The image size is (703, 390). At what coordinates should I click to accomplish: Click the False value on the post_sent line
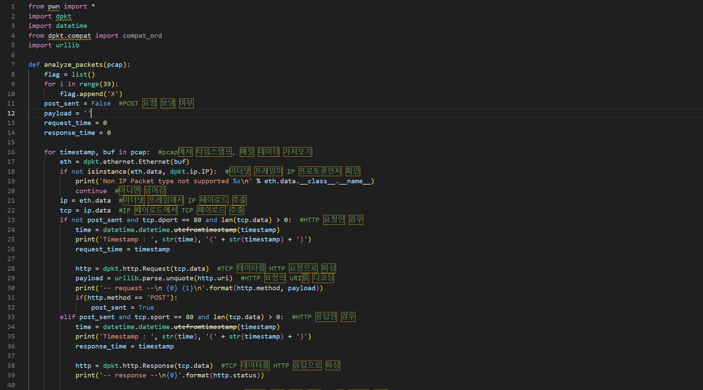101,104
